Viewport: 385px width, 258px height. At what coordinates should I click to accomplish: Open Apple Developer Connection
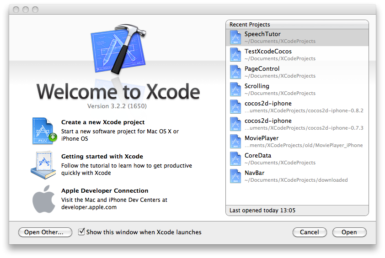105,190
